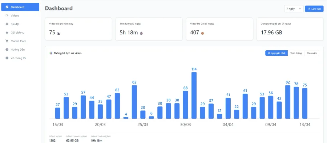Screen dimensions: 327x143
Task: Click the Gói dịch vụ star icon
Action: click(7, 33)
